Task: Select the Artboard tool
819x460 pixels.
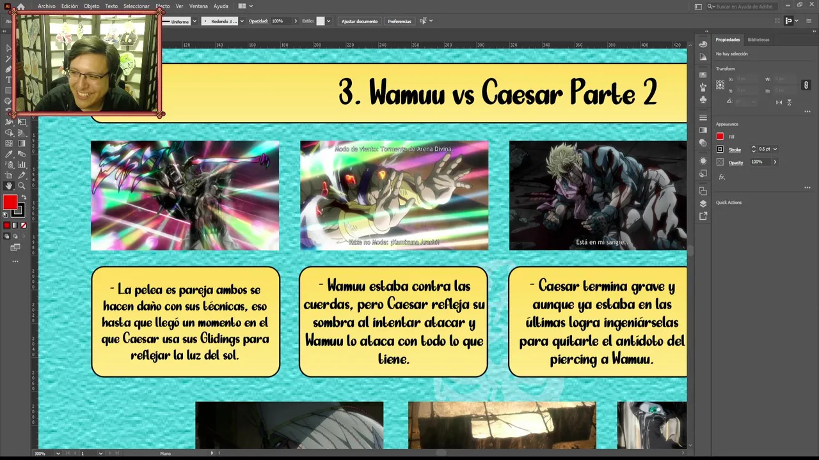Action: click(x=9, y=175)
